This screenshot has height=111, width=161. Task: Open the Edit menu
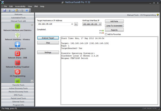(11, 6)
